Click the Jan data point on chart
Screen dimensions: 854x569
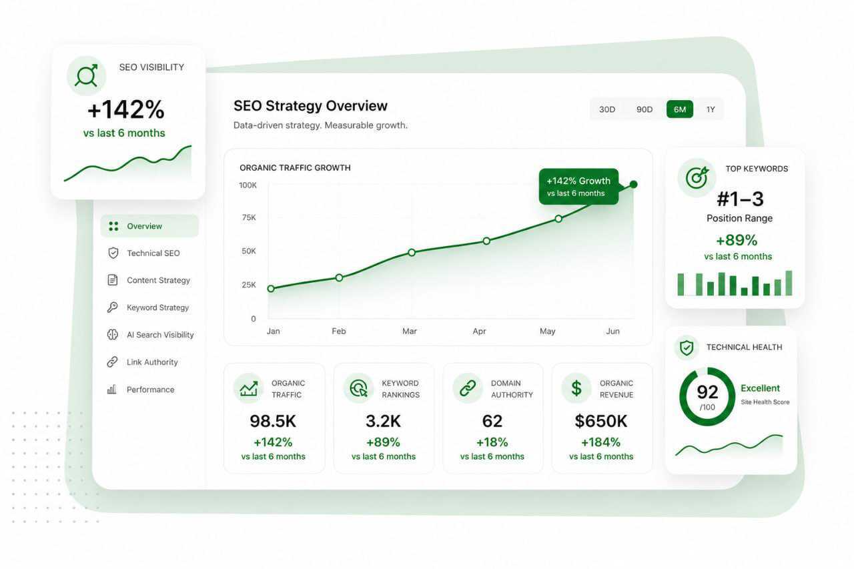[271, 289]
